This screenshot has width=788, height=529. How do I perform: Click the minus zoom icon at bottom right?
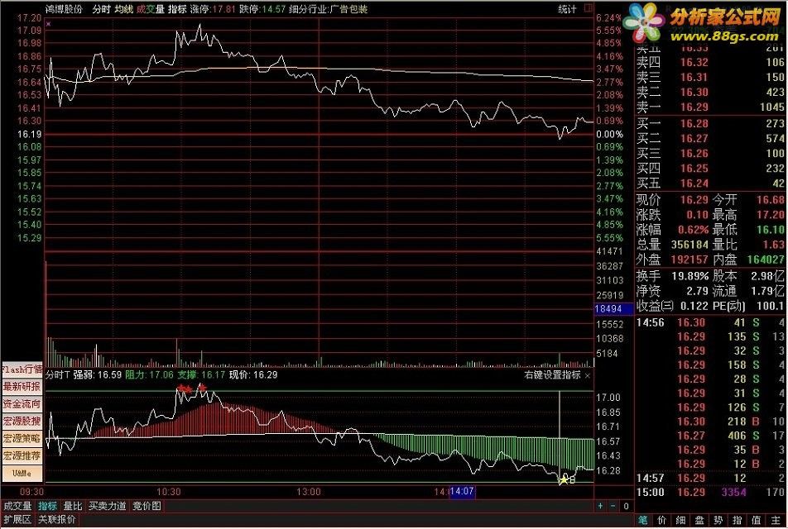613,506
